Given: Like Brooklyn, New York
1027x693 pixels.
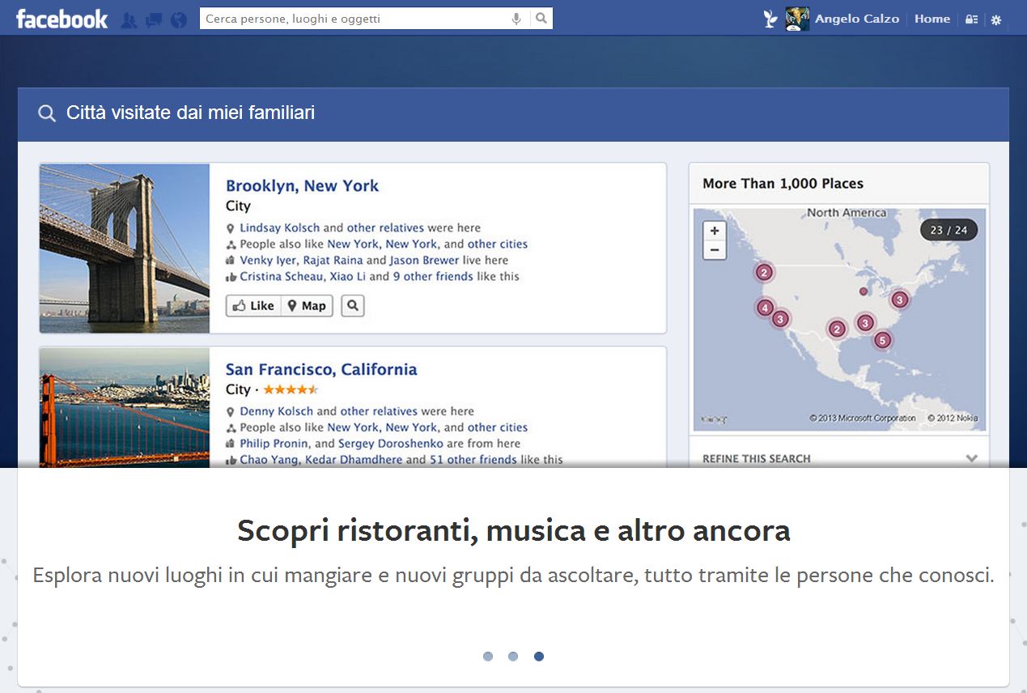Looking at the screenshot, I should (x=253, y=306).
